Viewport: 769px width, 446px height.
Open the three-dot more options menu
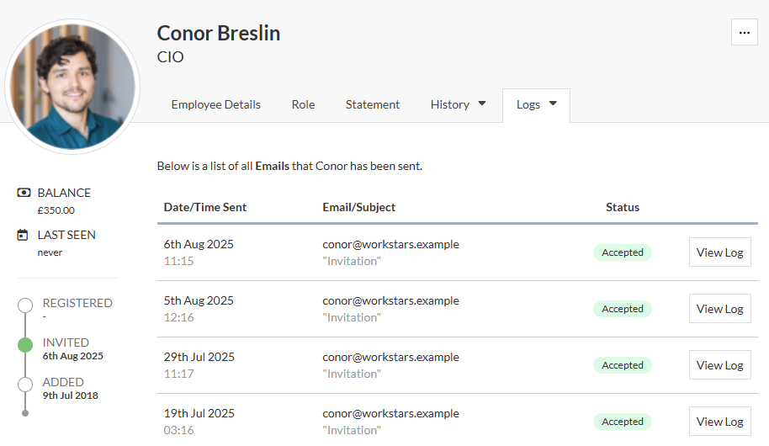(x=744, y=33)
